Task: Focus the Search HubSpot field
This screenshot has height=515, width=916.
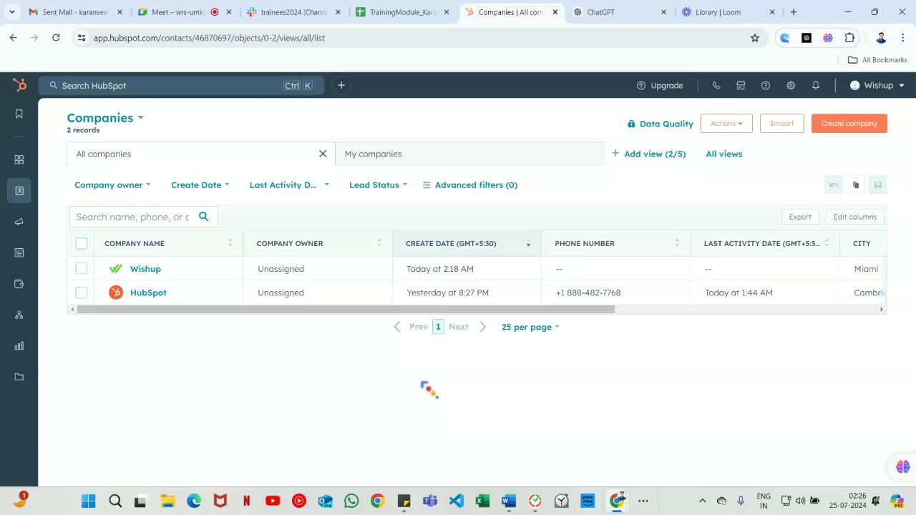Action: (x=181, y=85)
